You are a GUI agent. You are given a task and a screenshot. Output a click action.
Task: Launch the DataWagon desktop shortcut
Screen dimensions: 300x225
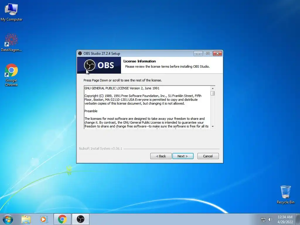tap(11, 42)
